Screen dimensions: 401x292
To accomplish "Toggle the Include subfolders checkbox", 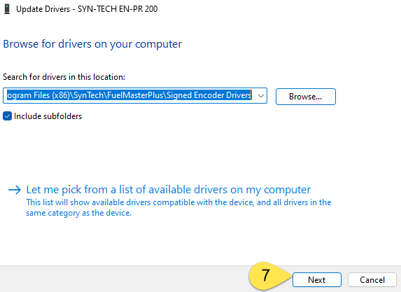I will (x=7, y=116).
